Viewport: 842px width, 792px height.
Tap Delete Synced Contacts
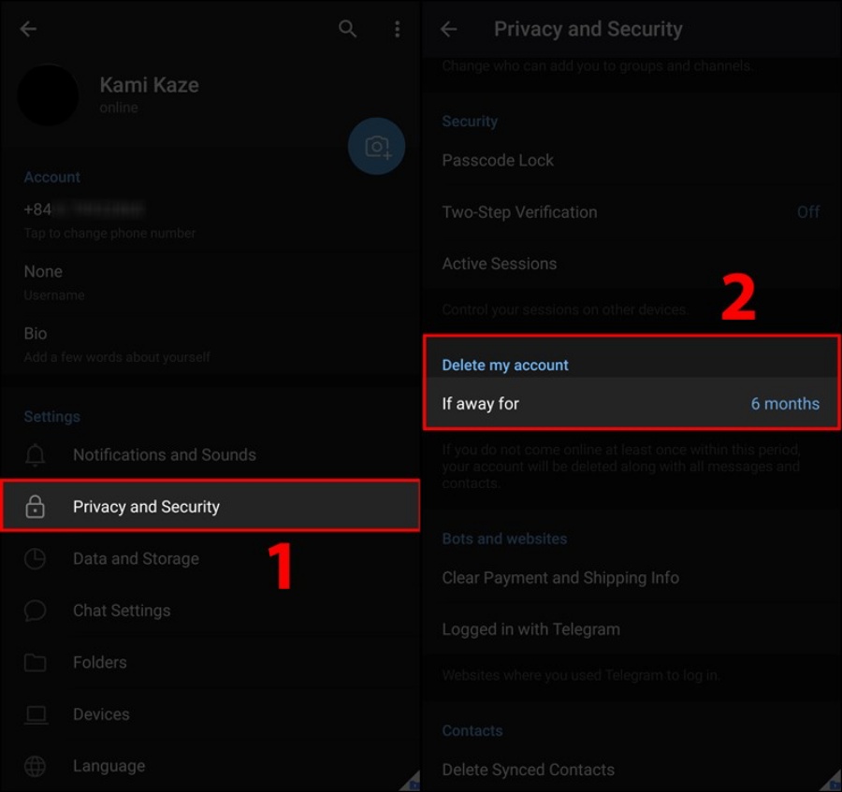(x=529, y=770)
